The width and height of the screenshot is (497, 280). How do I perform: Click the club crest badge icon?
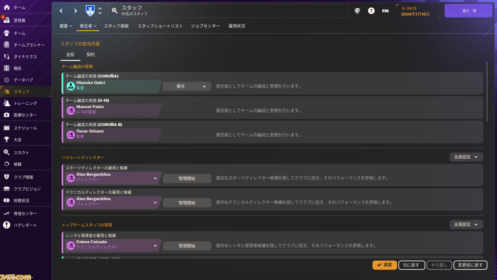pos(90,11)
